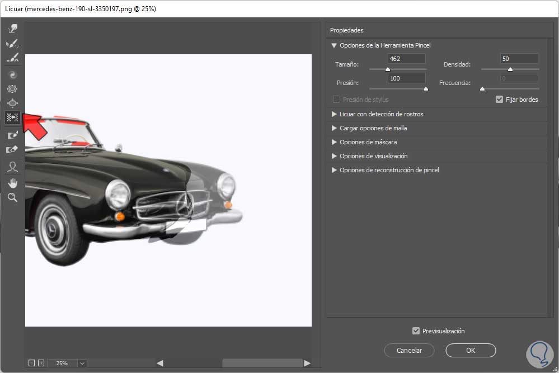Click the OK button
The width and height of the screenshot is (559, 373).
point(471,351)
